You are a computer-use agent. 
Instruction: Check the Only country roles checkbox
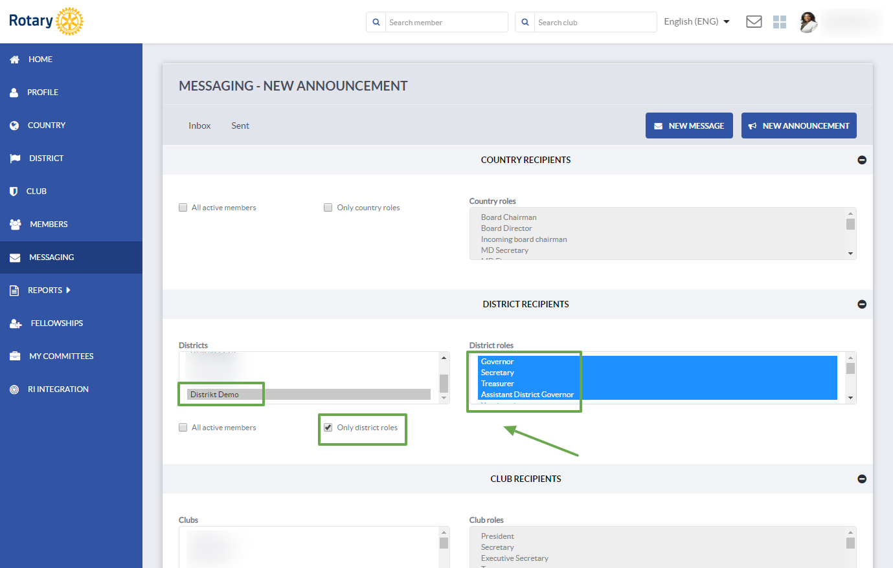click(328, 208)
